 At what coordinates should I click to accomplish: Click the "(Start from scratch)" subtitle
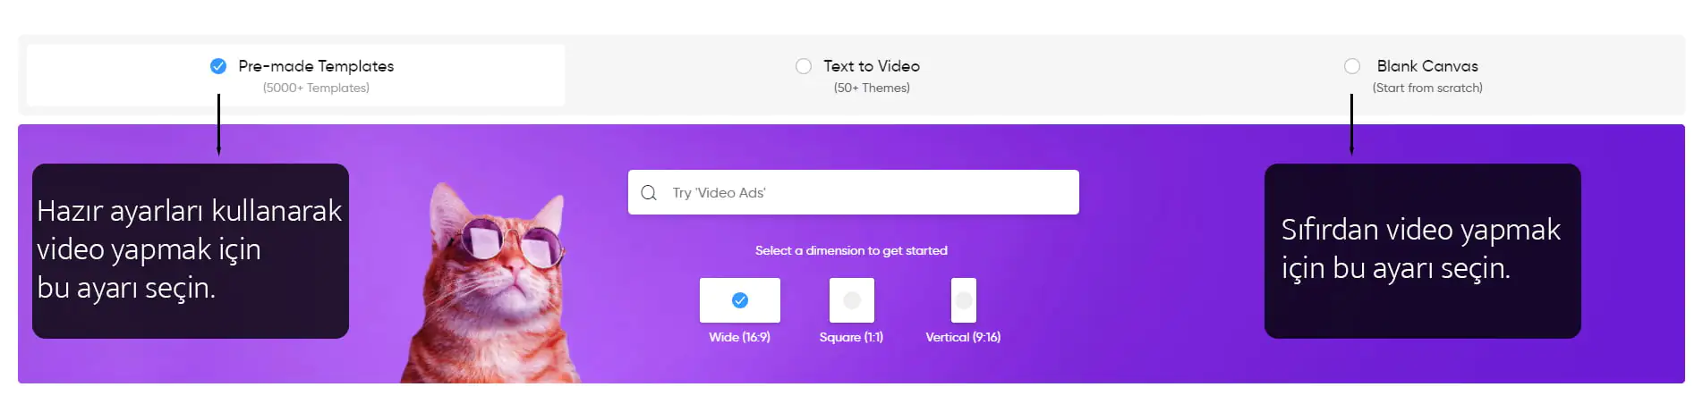(x=1427, y=88)
